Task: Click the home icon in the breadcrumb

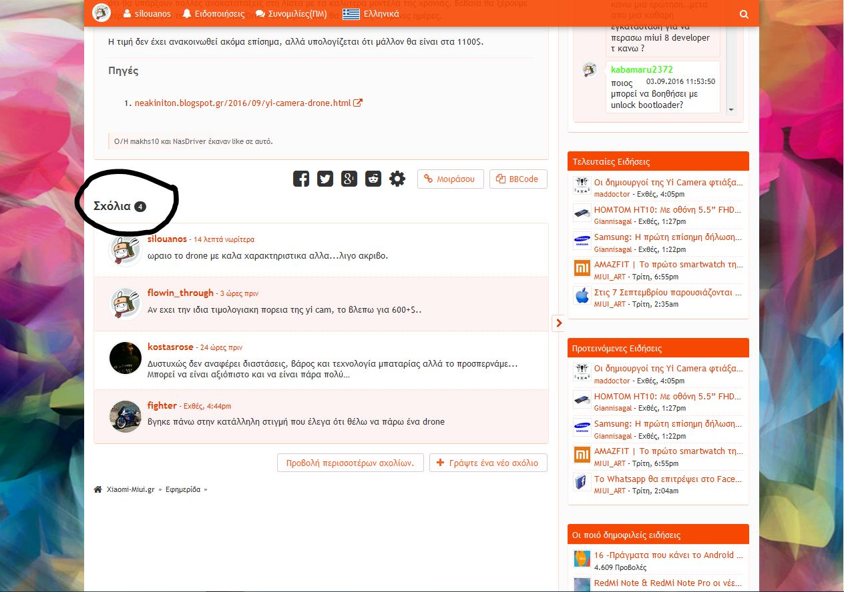Action: tap(98, 489)
